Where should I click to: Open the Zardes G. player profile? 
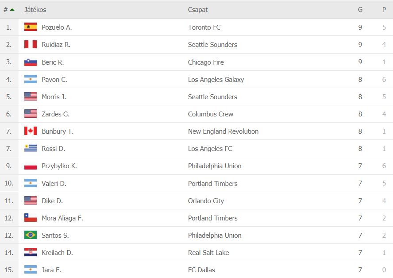[55, 114]
